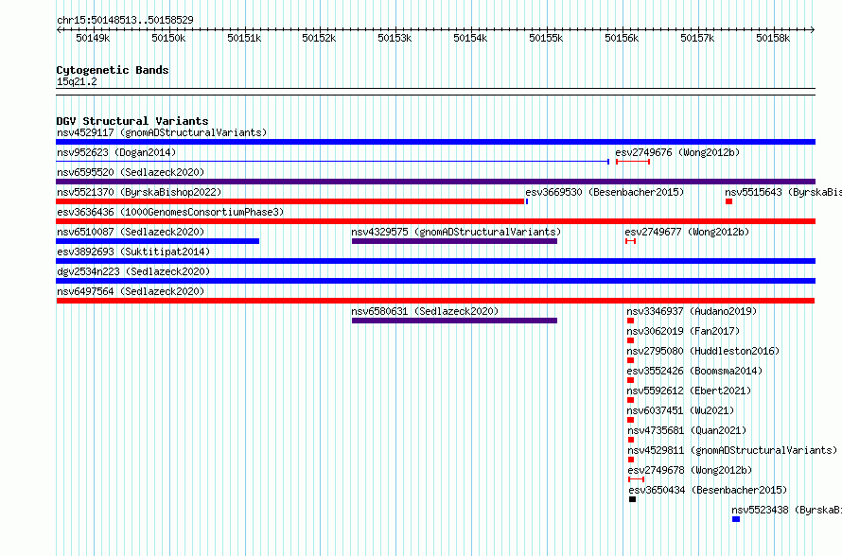
Task: Select nsv5592612 (Ebert2021) label
Action: pos(689,391)
